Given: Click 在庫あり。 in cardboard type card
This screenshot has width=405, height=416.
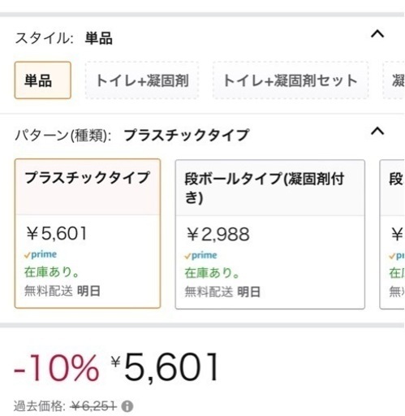Looking at the screenshot, I should coord(212,273).
